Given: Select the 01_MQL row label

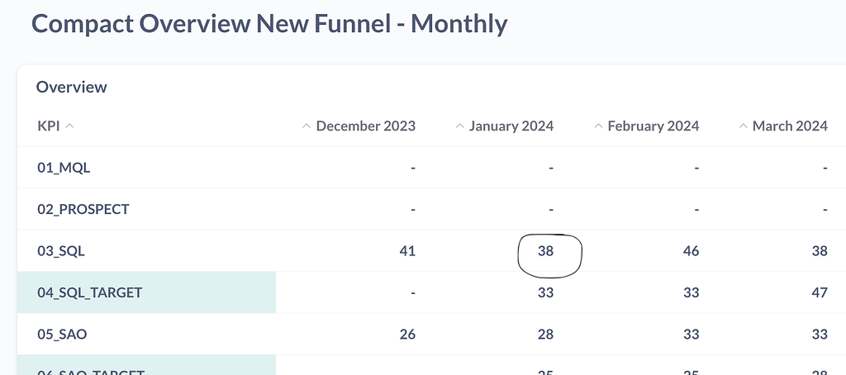Looking at the screenshot, I should pyautogui.click(x=64, y=168).
